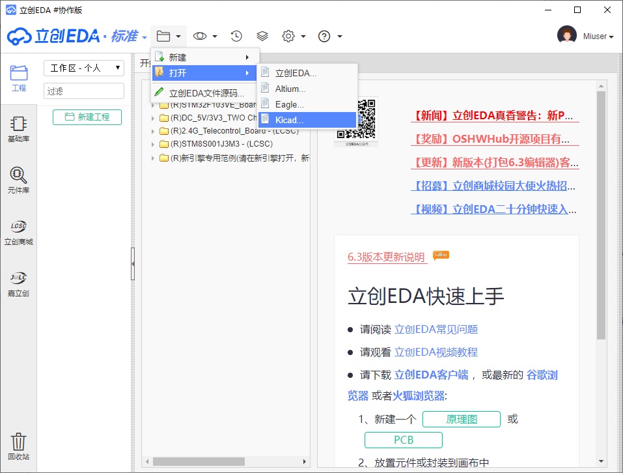Open the 工作区 - 个人 workspace selector
The image size is (623, 473).
tap(84, 68)
